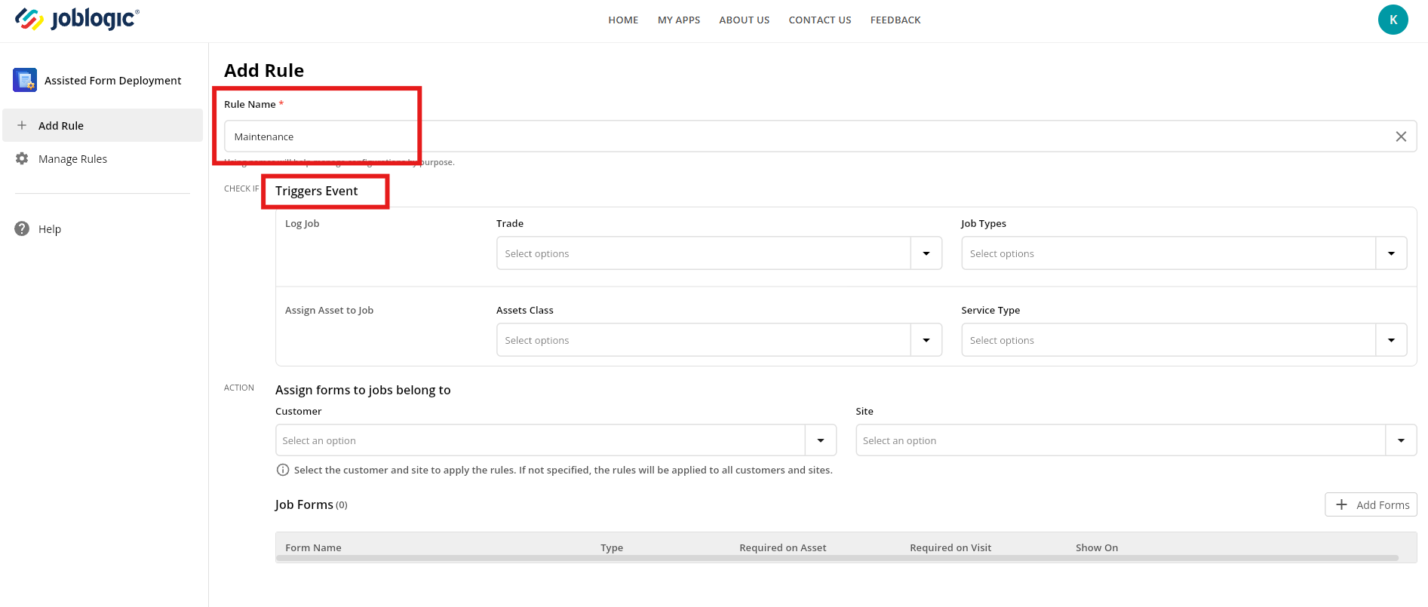Screen dimensions: 1428x607
Task: Open Help in the sidebar
Action: [x=103, y=228]
